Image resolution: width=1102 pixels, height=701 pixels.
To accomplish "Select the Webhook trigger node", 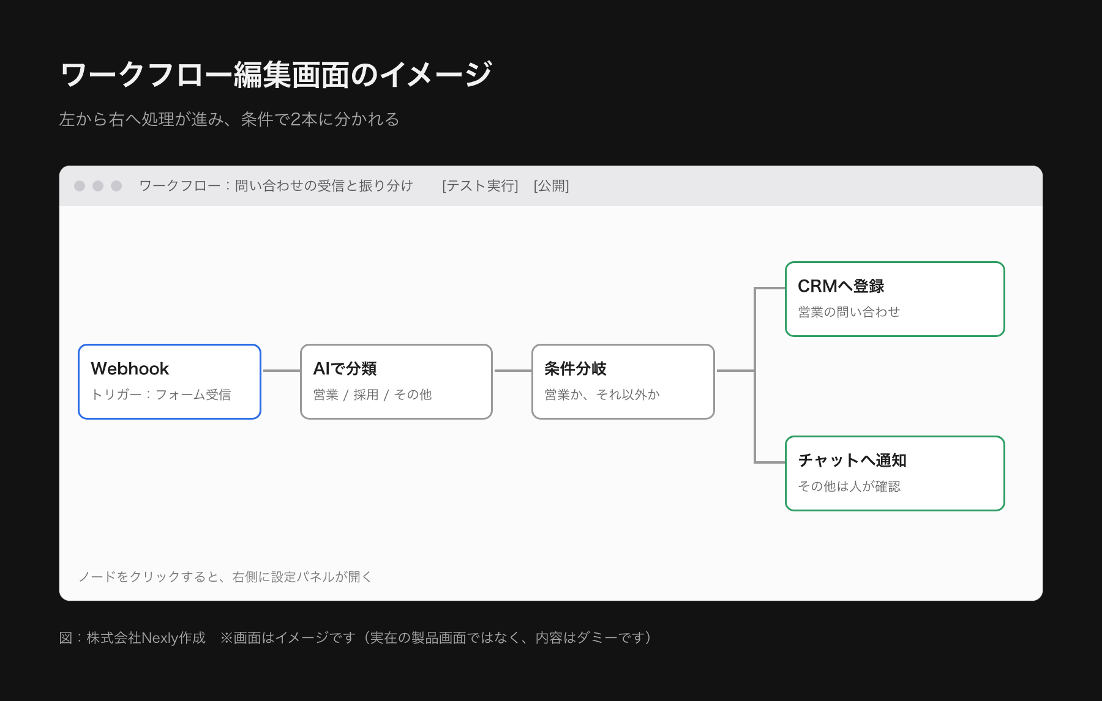I will (170, 382).
